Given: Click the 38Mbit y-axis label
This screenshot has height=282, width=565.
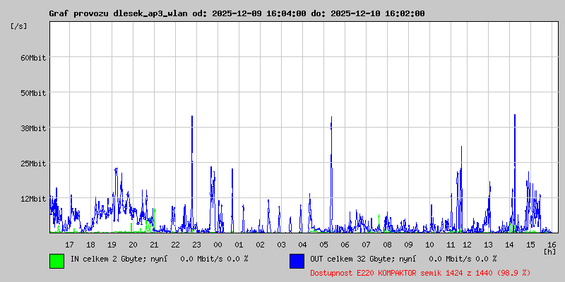Looking at the screenshot, I should 34,128.
